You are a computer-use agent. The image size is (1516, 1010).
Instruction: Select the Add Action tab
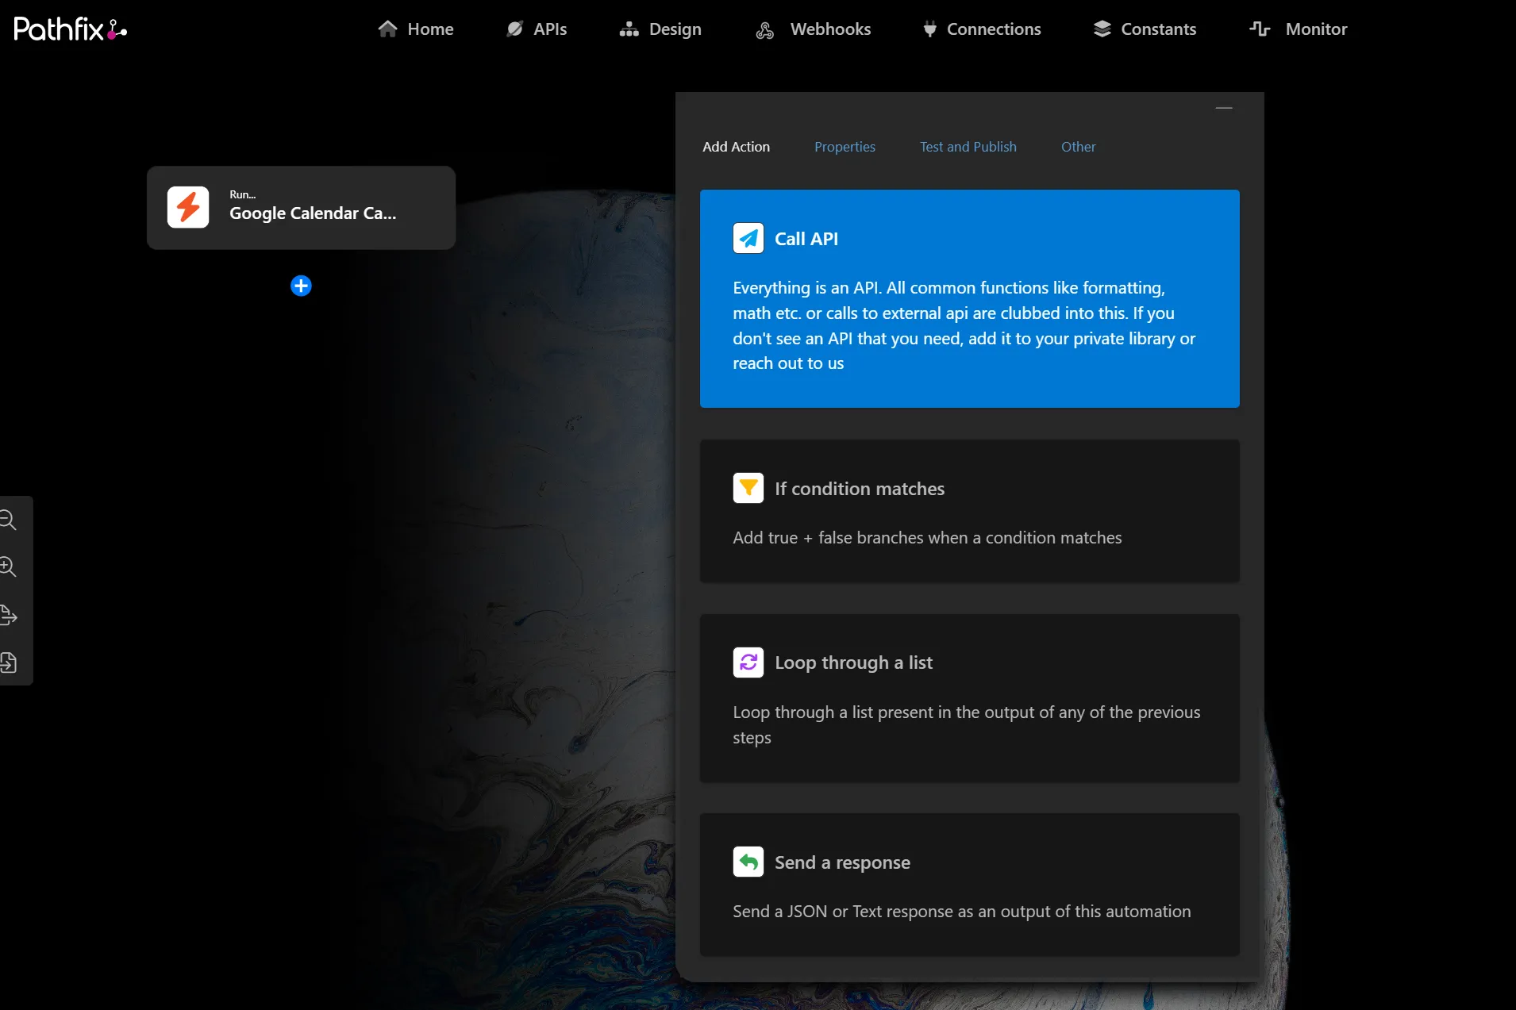point(736,147)
